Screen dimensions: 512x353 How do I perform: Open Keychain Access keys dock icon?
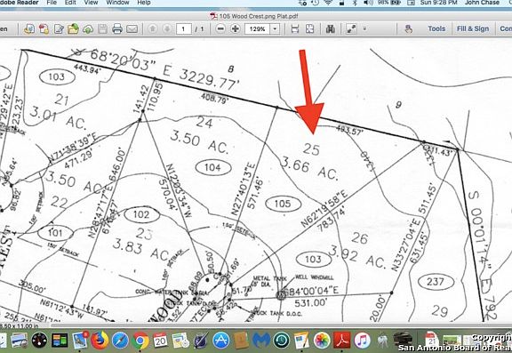click(x=382, y=341)
